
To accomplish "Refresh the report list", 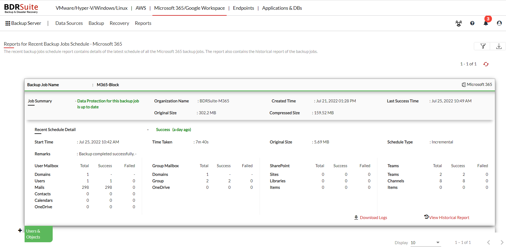I will coord(486,64).
